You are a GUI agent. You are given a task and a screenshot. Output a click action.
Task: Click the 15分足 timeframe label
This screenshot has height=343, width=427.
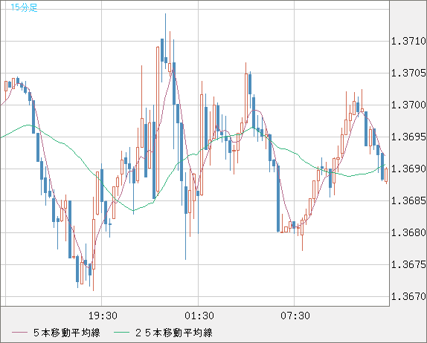[24, 7]
